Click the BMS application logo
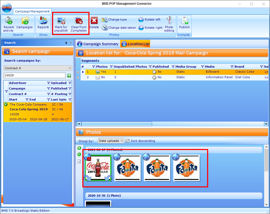Screen dimensions: 270x214 7,7
